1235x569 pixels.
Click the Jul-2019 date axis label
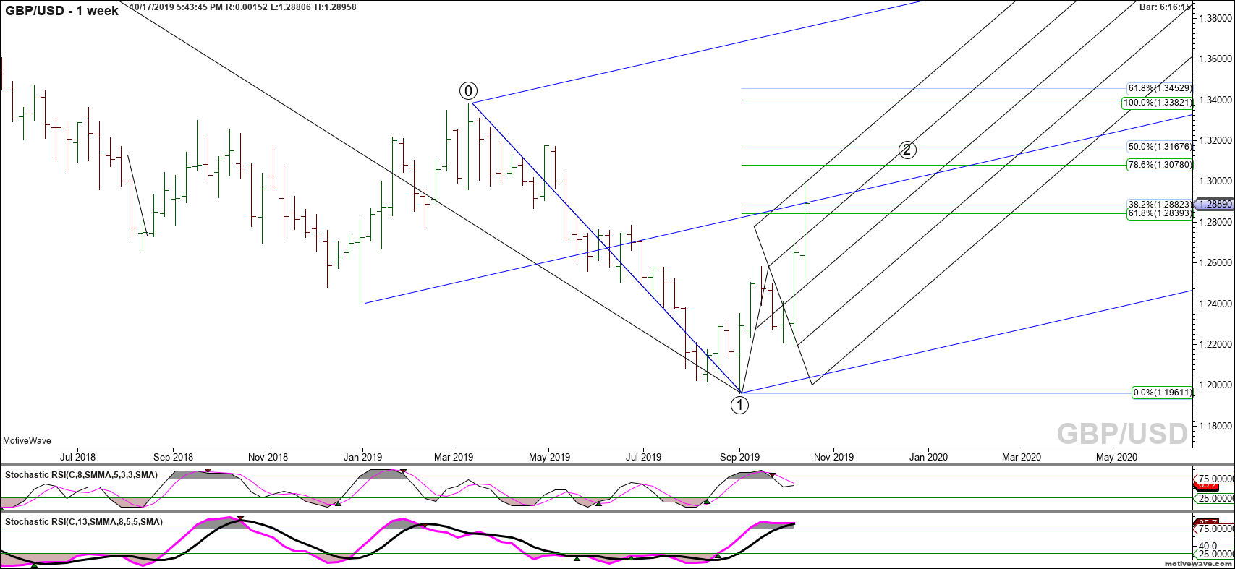tap(643, 457)
